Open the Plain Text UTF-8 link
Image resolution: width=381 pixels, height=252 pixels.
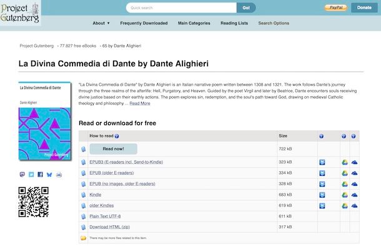[105, 216]
